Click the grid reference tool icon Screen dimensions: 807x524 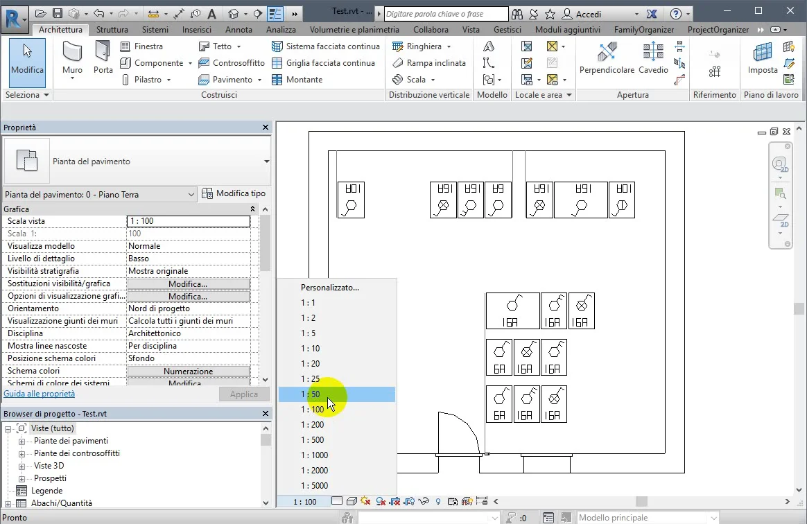pos(715,71)
